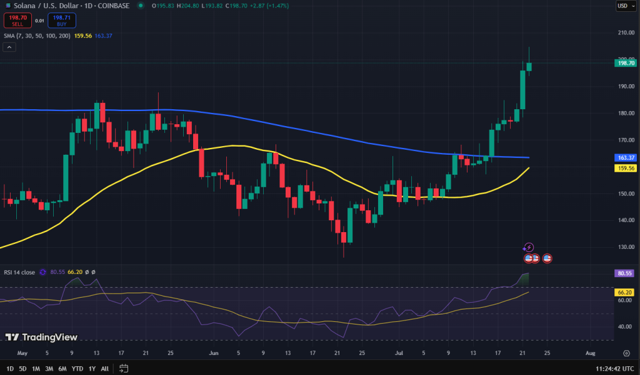Screen dimensions: 640x375
Task: Click the 0.01 spread value
Action: 39,21
